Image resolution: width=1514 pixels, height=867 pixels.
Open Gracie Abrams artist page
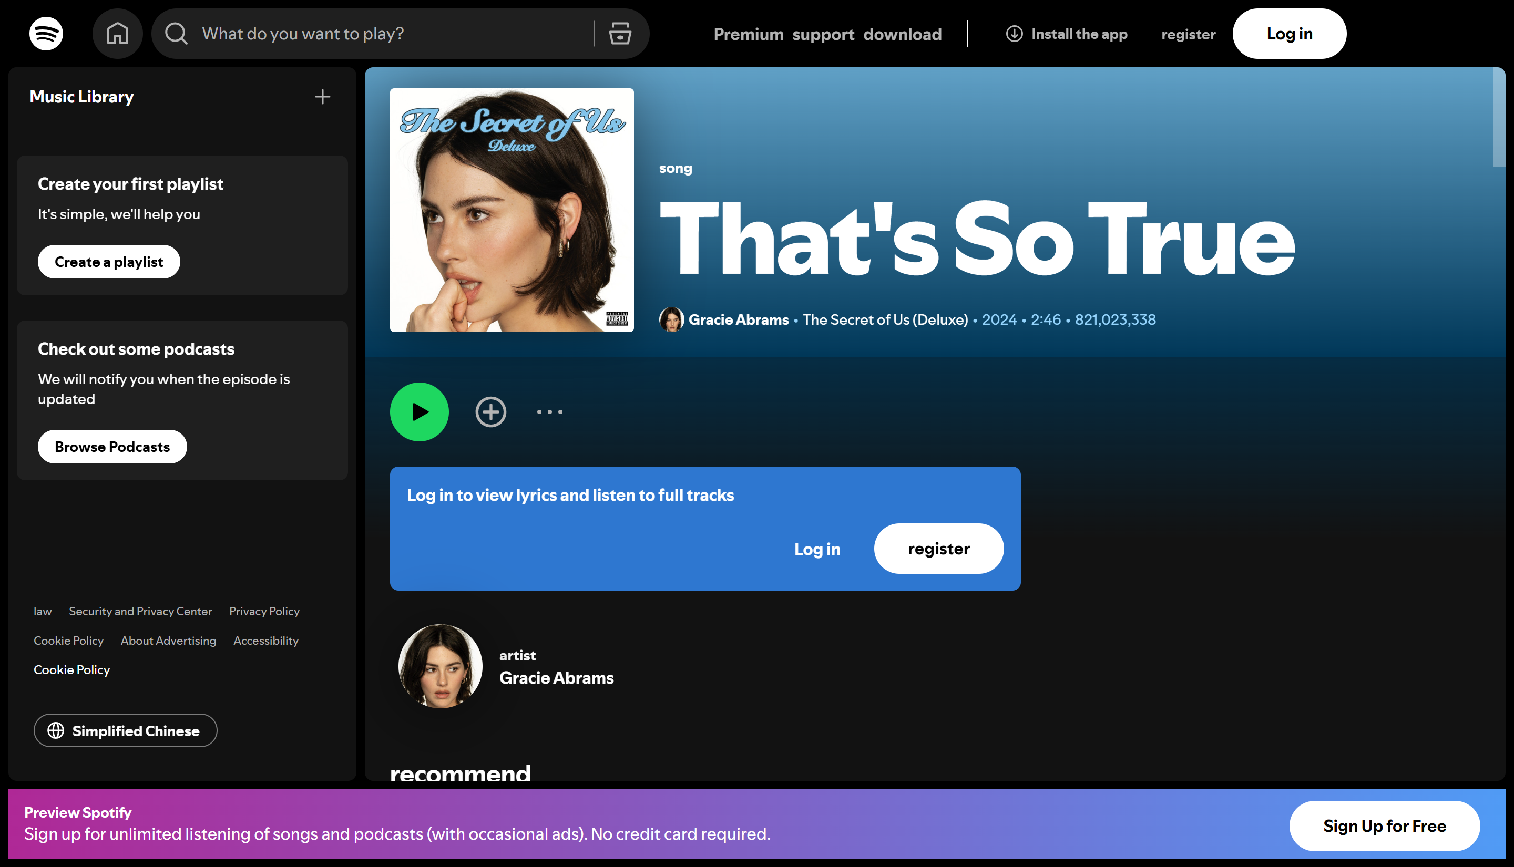(x=739, y=319)
